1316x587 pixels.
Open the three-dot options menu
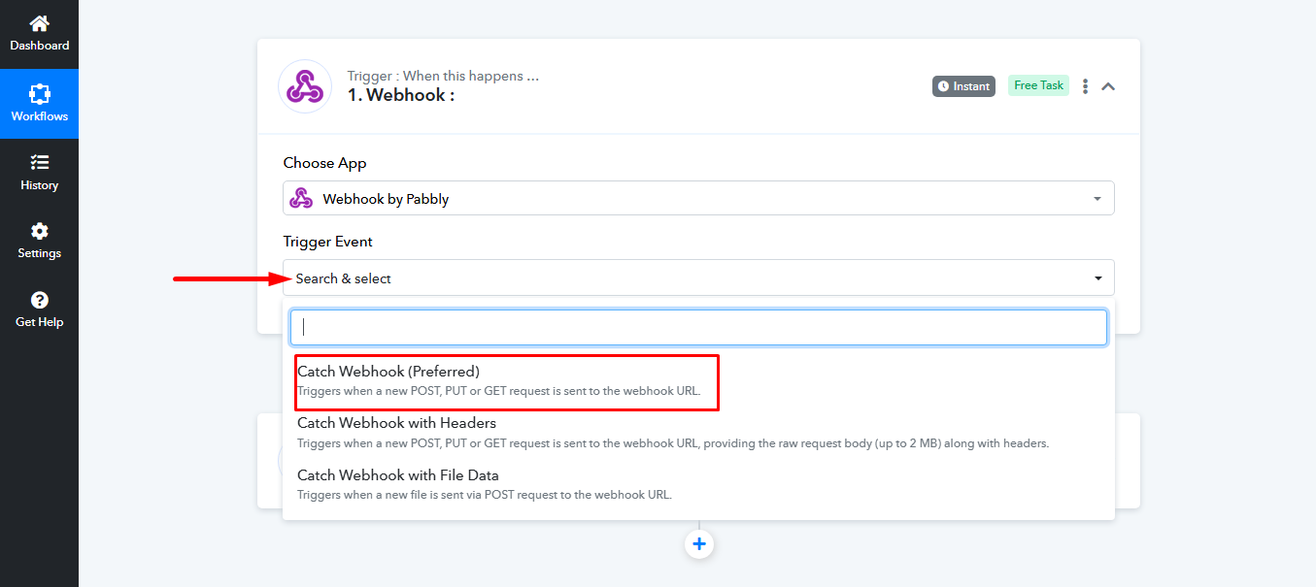(1085, 86)
